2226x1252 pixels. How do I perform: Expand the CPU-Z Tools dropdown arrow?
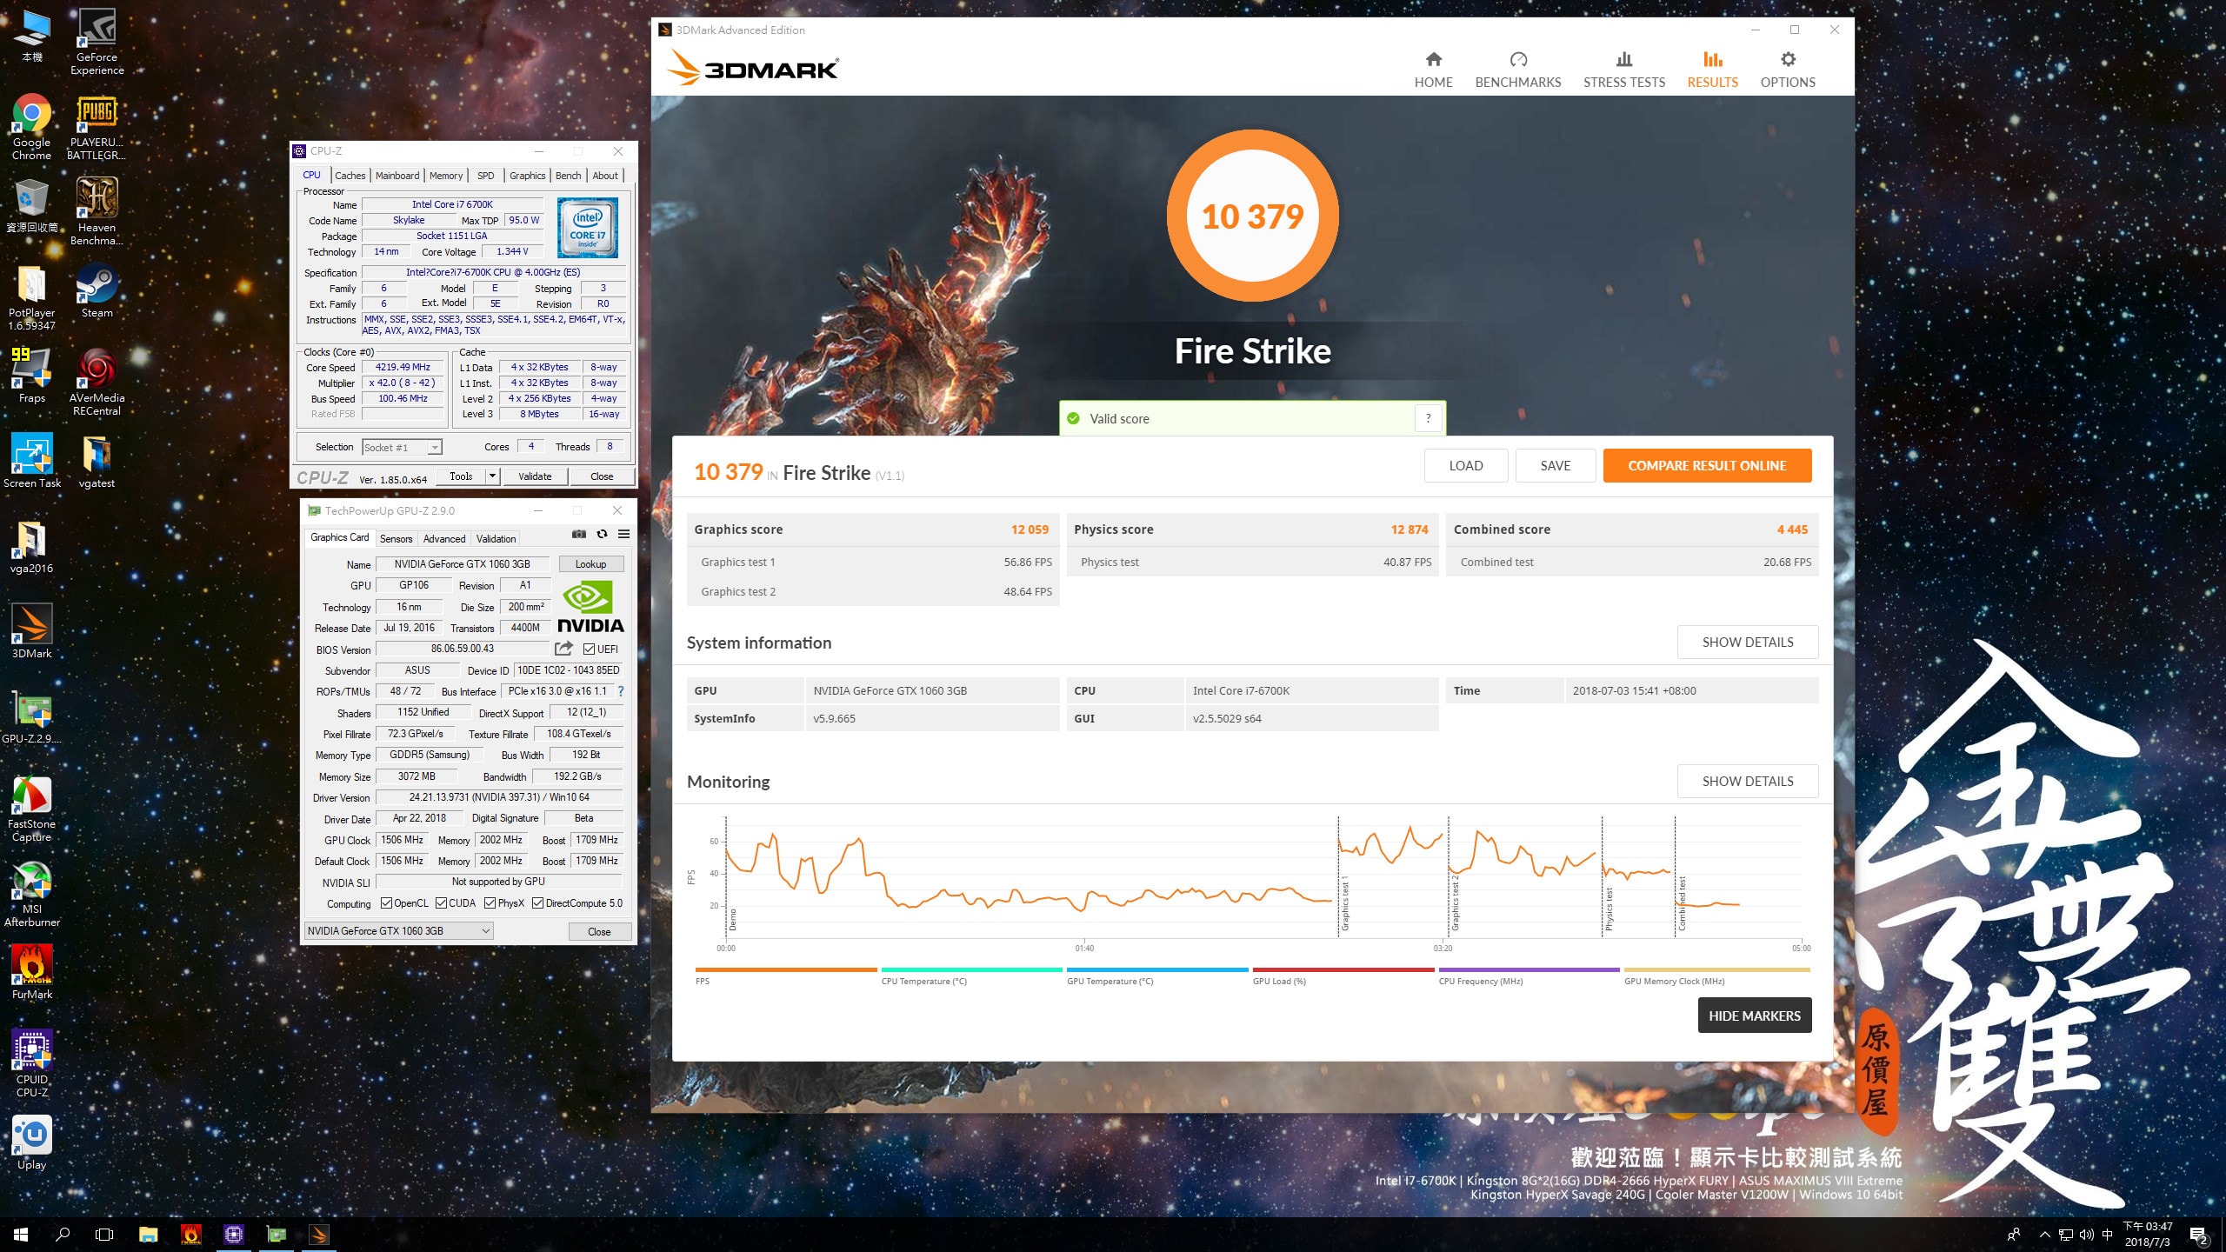tap(492, 476)
